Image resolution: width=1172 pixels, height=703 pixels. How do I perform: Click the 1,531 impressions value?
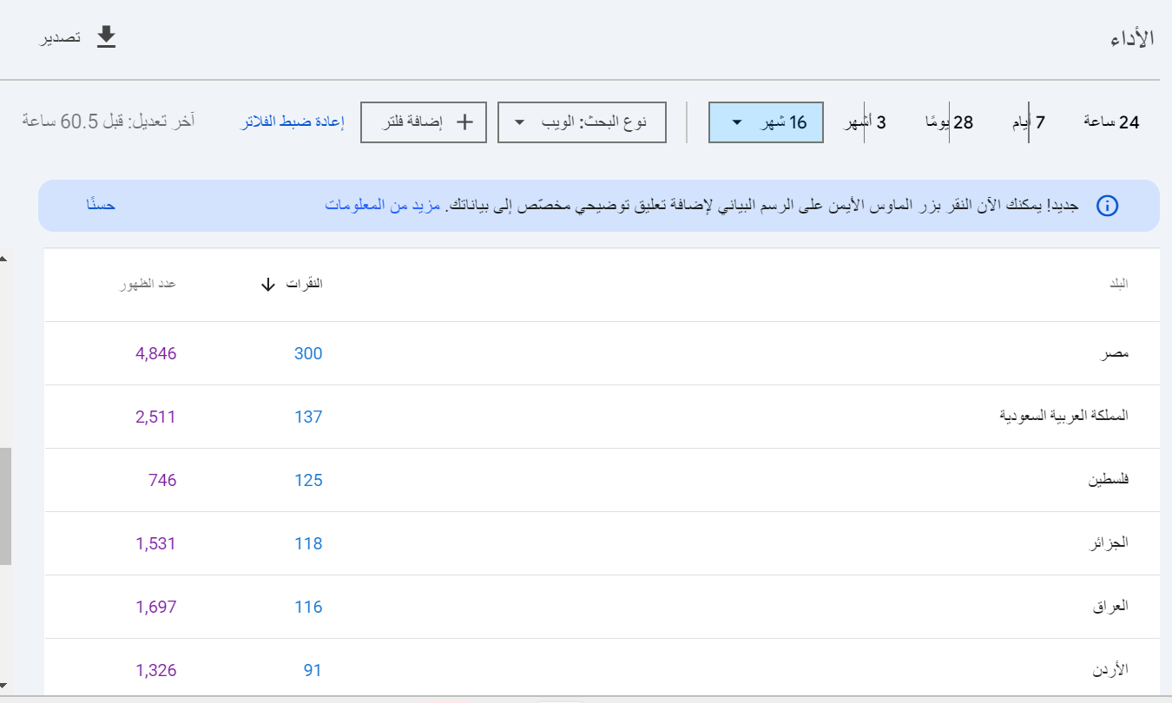(156, 543)
